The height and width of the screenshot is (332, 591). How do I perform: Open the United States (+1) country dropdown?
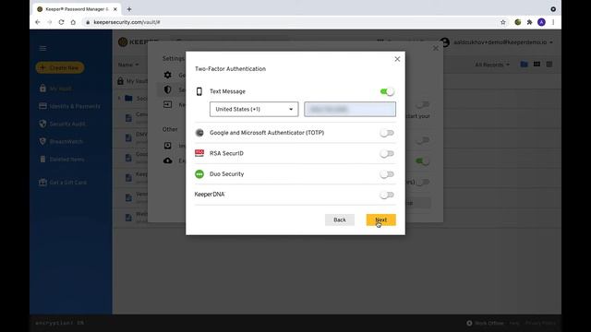254,109
